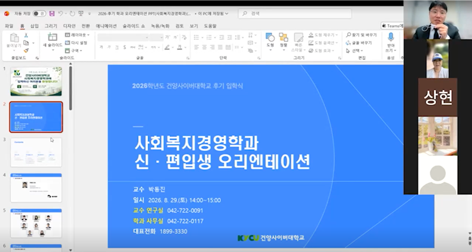Image resolution: width=472 pixels, height=252 pixels.
Task: Click the text highlight color pen icon
Action: (167, 47)
